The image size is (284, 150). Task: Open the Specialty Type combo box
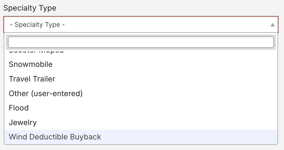141,25
